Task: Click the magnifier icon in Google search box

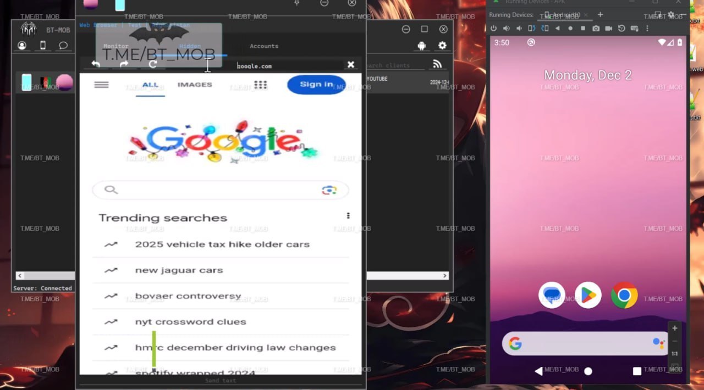Action: (111, 190)
